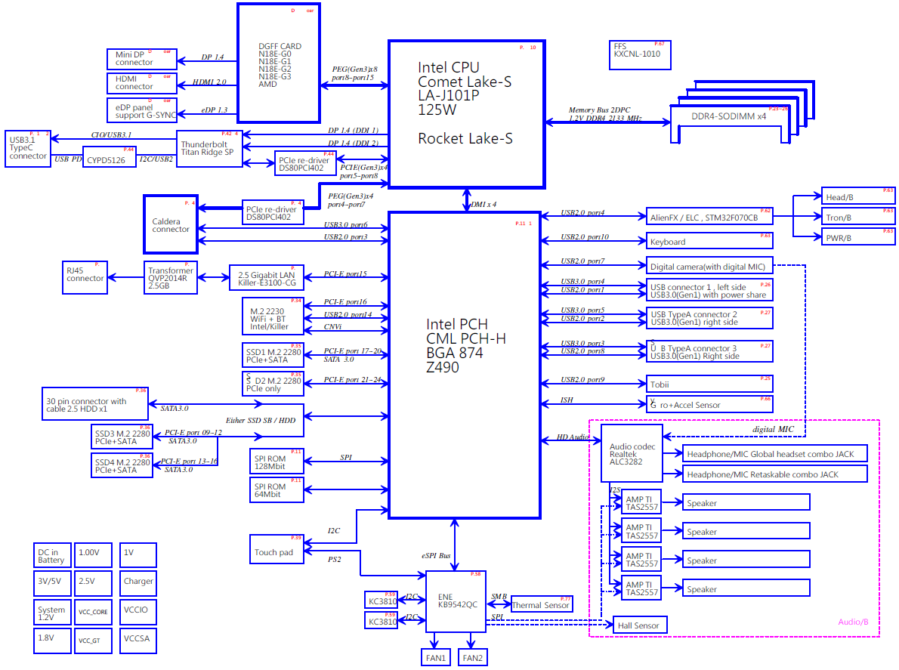The width and height of the screenshot is (899, 670).
Task: Click the FFS KXCNL-1010 block
Action: point(639,55)
